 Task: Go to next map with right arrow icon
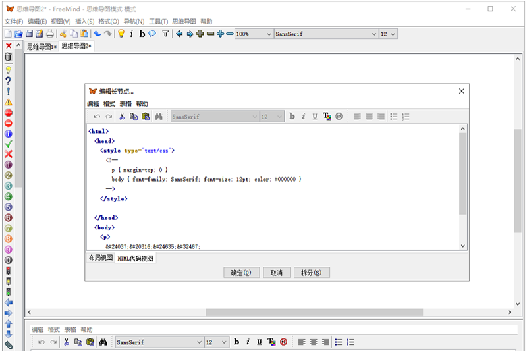click(x=190, y=34)
